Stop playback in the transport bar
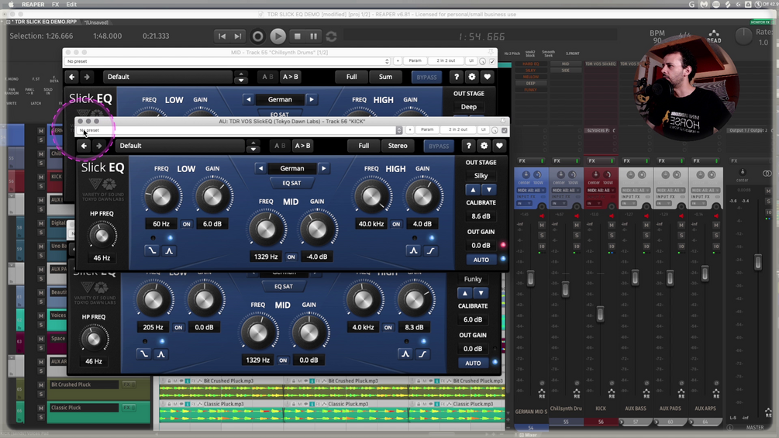This screenshot has width=779, height=438. tap(297, 36)
